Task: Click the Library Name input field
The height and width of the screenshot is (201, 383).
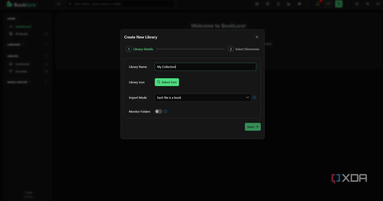Action: click(205, 67)
